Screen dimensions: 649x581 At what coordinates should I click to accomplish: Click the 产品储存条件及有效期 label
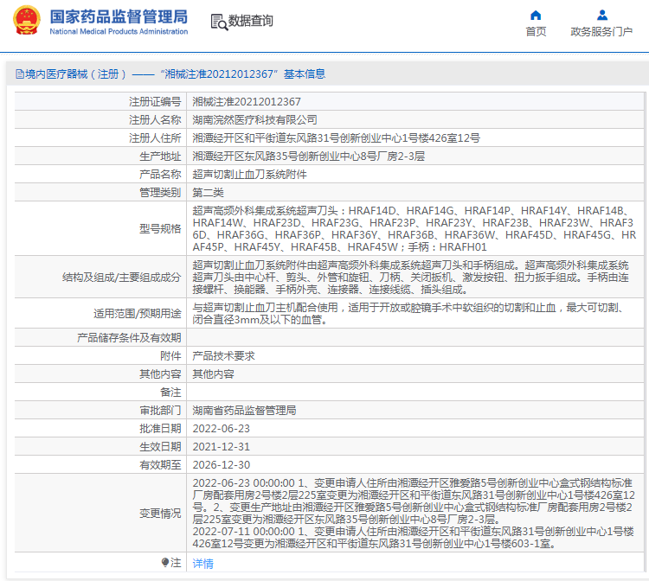129,337
